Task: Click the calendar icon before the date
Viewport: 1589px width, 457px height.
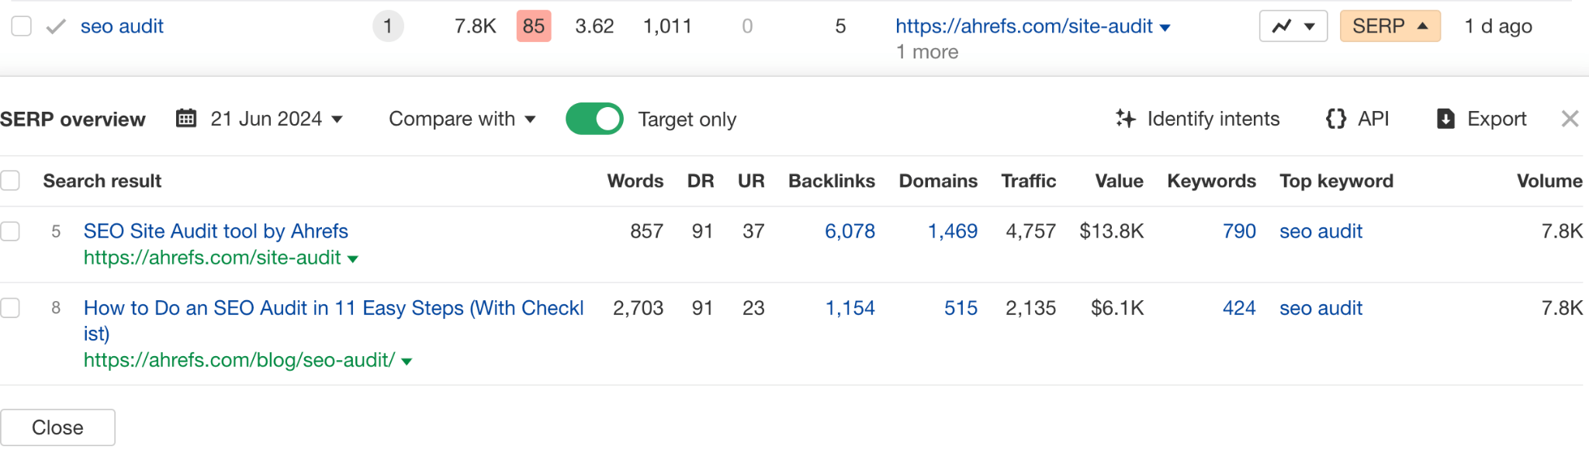Action: (185, 119)
